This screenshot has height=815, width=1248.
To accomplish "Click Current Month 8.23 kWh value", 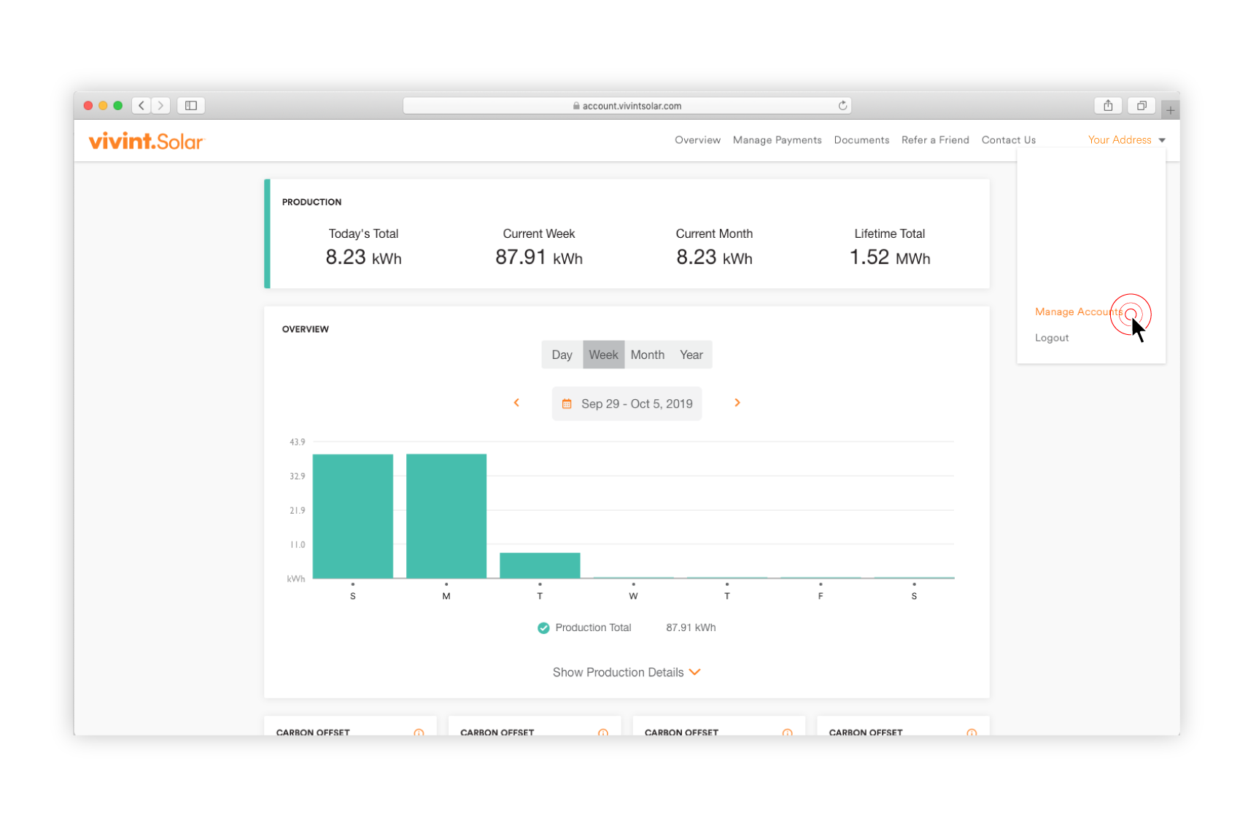I will tap(714, 258).
